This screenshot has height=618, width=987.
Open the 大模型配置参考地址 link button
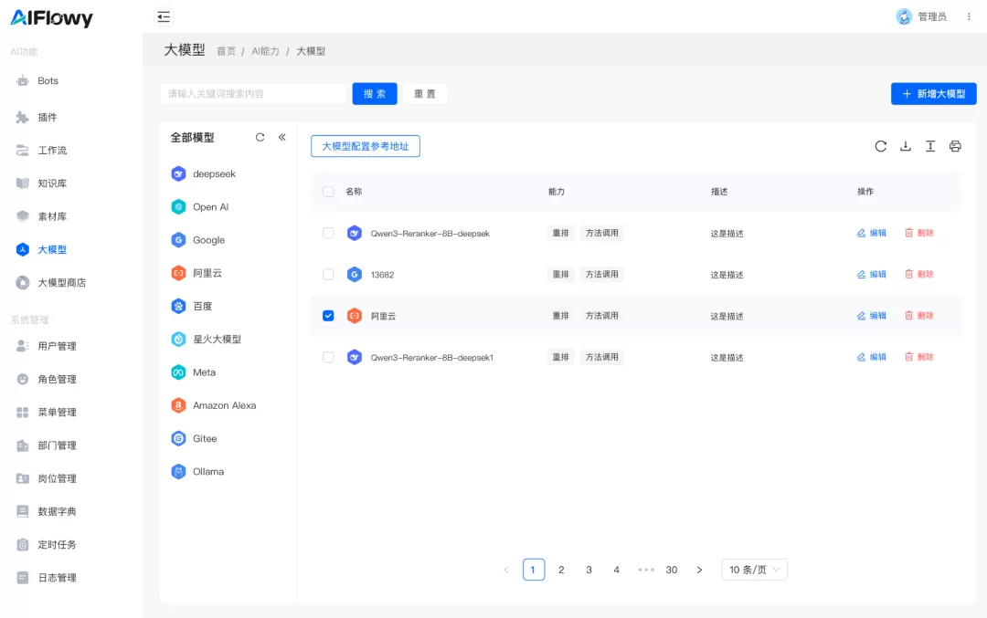(365, 146)
